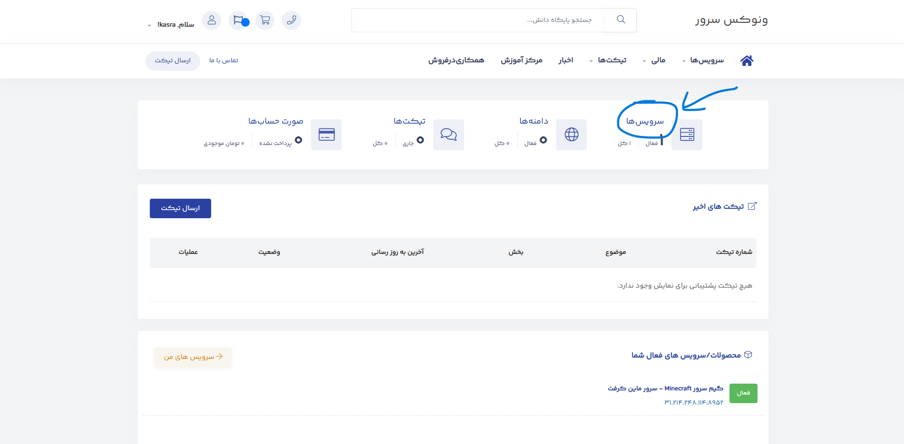The width and height of the screenshot is (904, 444).
Task: Click the phone icon in the header
Action: 292,20
